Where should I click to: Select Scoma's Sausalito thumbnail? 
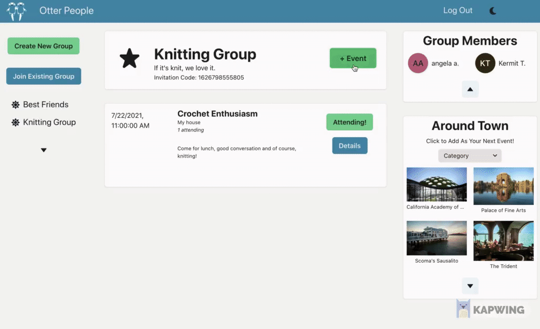[437, 238]
